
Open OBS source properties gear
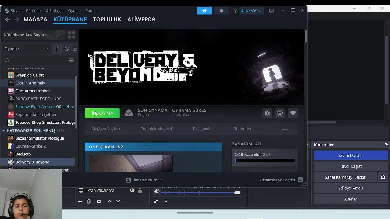99,201
